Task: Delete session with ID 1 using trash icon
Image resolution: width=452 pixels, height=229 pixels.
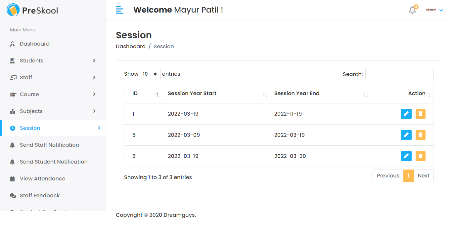Action: click(421, 114)
